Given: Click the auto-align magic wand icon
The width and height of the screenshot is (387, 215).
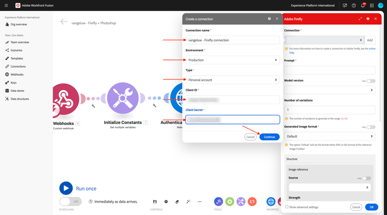Looking at the screenshot, I should [188, 202].
